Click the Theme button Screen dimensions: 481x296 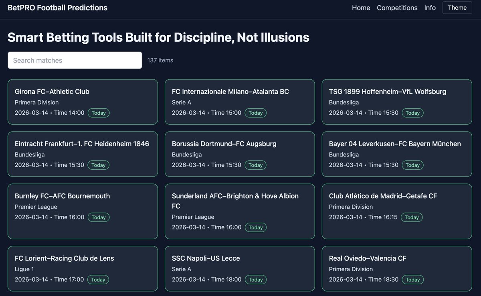(457, 8)
